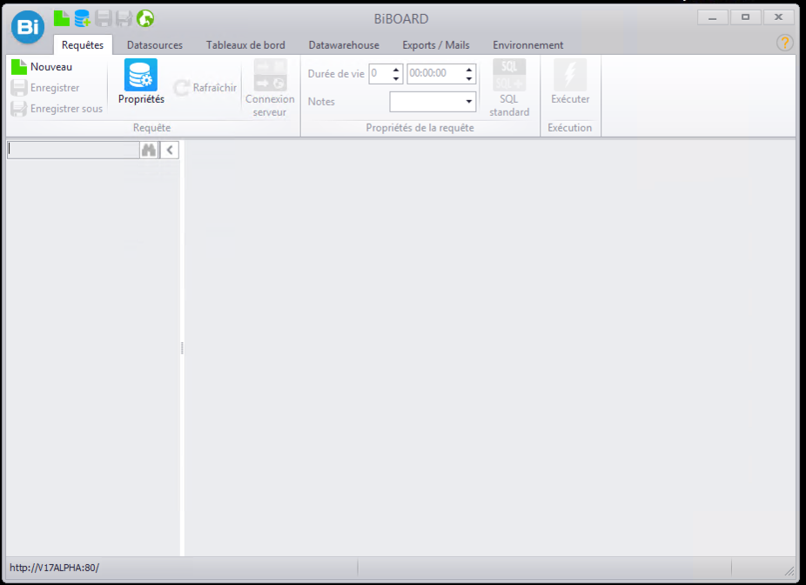Click the left panel search field
The image size is (806, 585).
click(73, 150)
